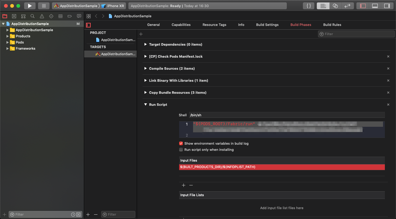Hide the Navigator panel
This screenshot has height=219, width=396.
pyautogui.click(x=363, y=6)
